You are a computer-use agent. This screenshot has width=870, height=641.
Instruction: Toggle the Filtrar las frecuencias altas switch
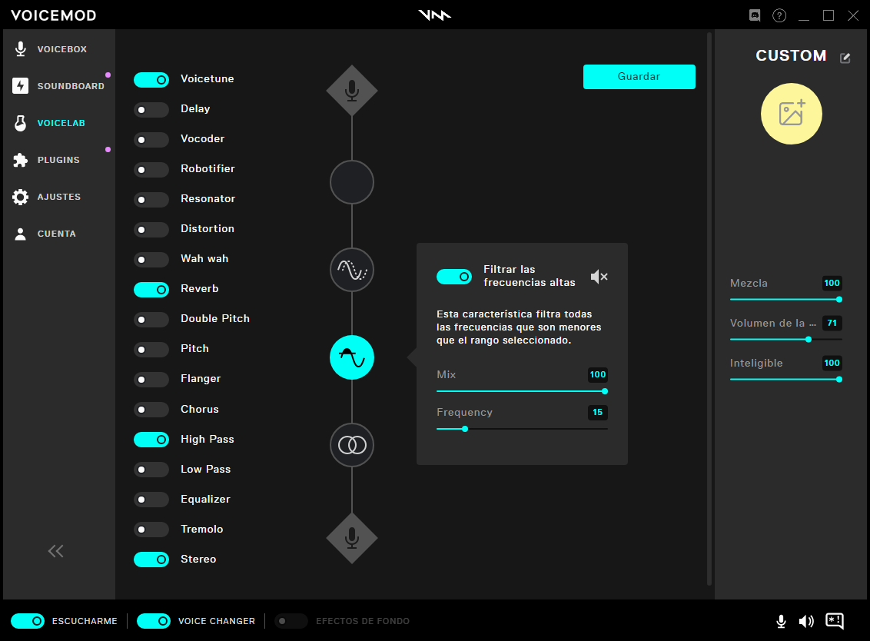(454, 277)
